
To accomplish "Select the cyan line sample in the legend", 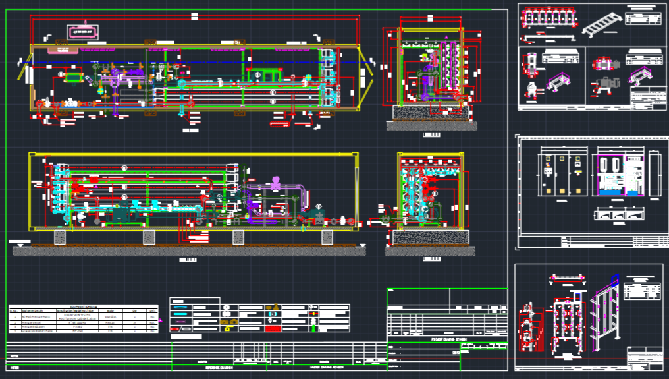I will [181, 308].
